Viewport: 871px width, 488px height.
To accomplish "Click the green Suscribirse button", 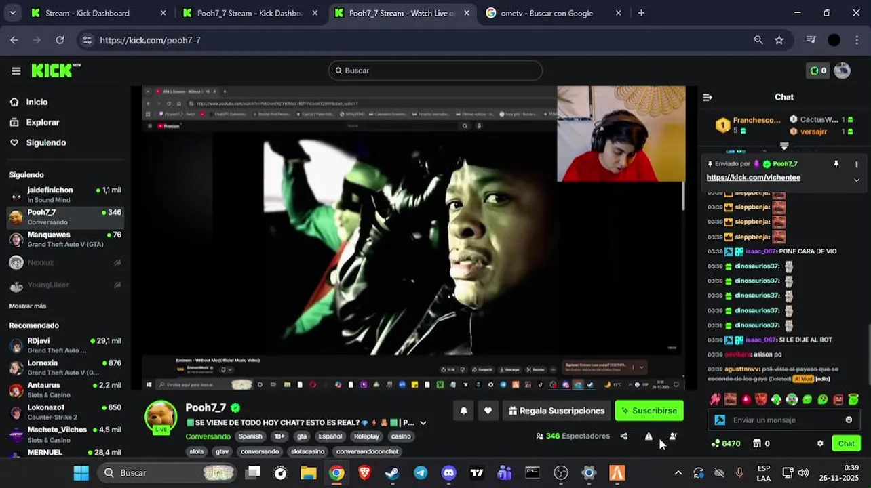I will (649, 411).
